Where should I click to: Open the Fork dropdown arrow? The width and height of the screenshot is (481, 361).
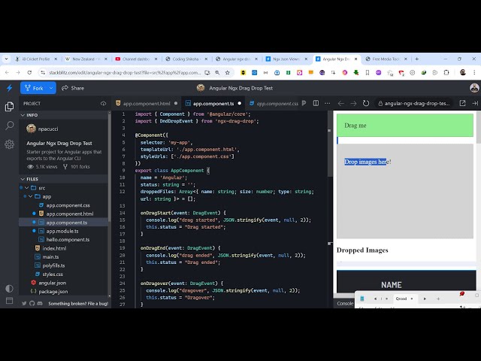[x=51, y=88]
